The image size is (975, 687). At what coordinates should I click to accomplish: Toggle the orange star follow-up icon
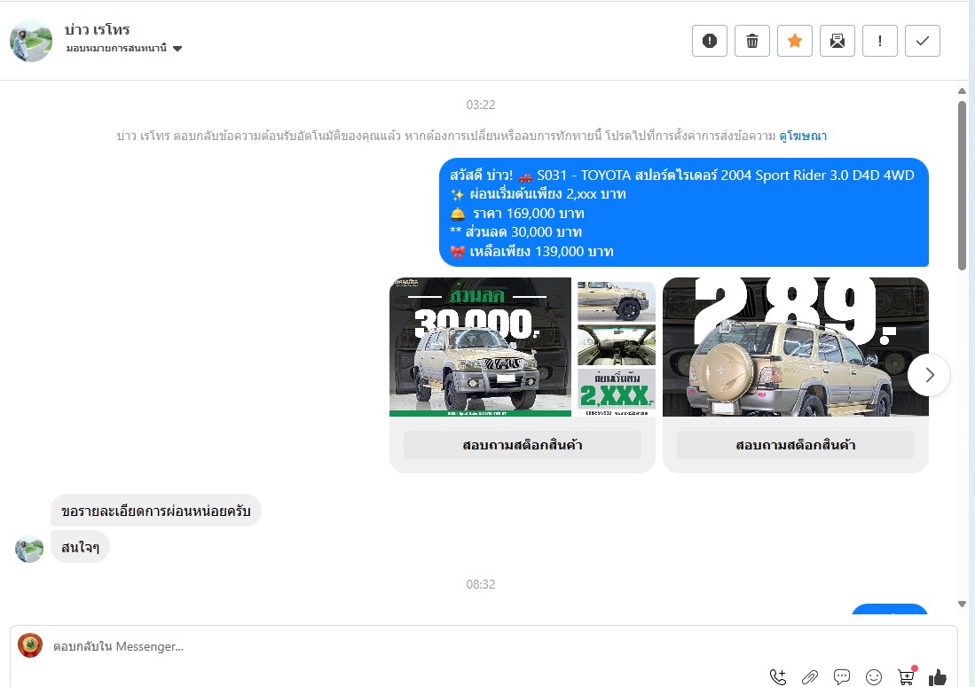[x=795, y=41]
